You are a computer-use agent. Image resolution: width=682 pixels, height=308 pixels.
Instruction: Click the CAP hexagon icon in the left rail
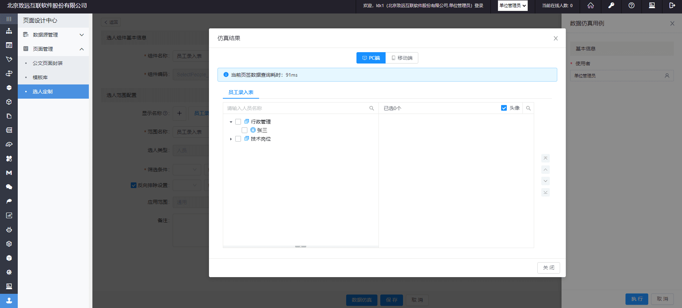click(x=9, y=88)
